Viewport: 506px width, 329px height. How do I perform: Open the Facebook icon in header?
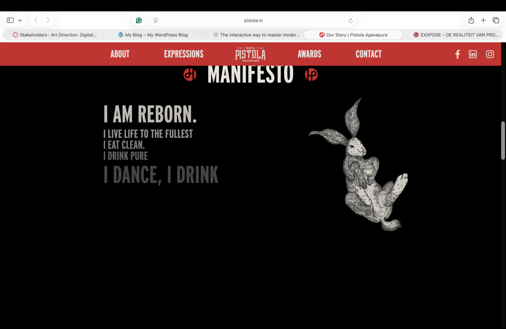tap(458, 54)
